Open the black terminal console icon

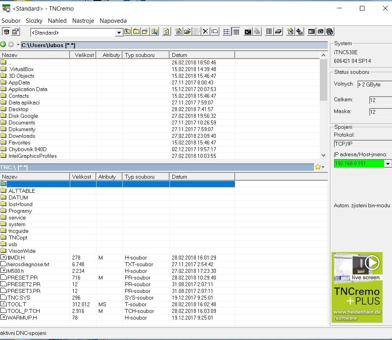(x=248, y=31)
